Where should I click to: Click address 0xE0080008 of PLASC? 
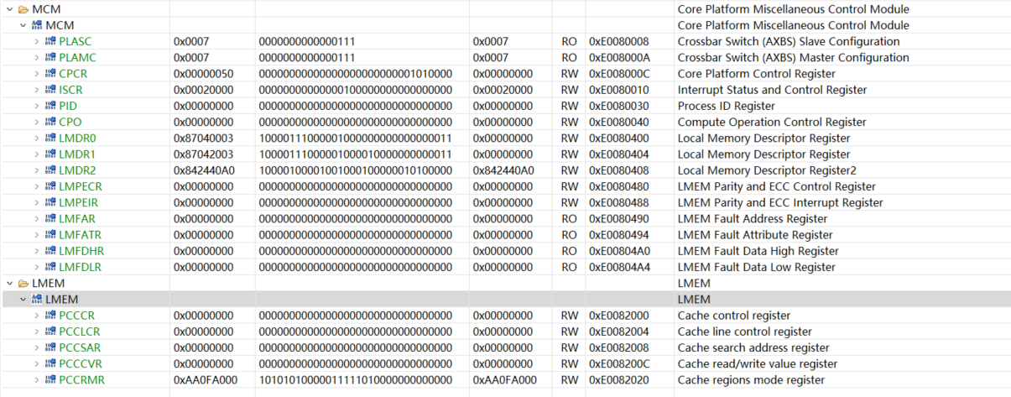[619, 41]
